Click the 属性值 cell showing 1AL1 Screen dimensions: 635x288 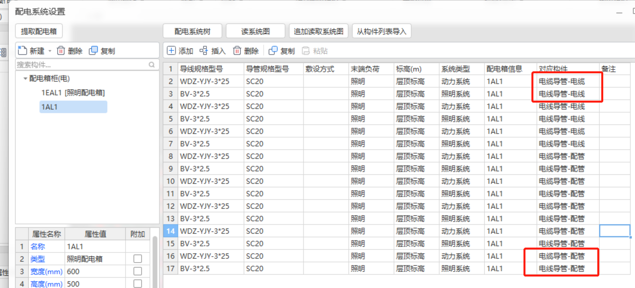tap(95, 246)
